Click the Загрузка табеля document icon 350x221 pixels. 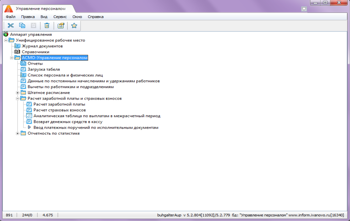pos(23,69)
